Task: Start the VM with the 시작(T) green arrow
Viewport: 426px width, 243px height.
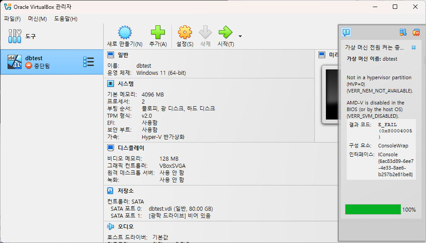Action: 225,32
